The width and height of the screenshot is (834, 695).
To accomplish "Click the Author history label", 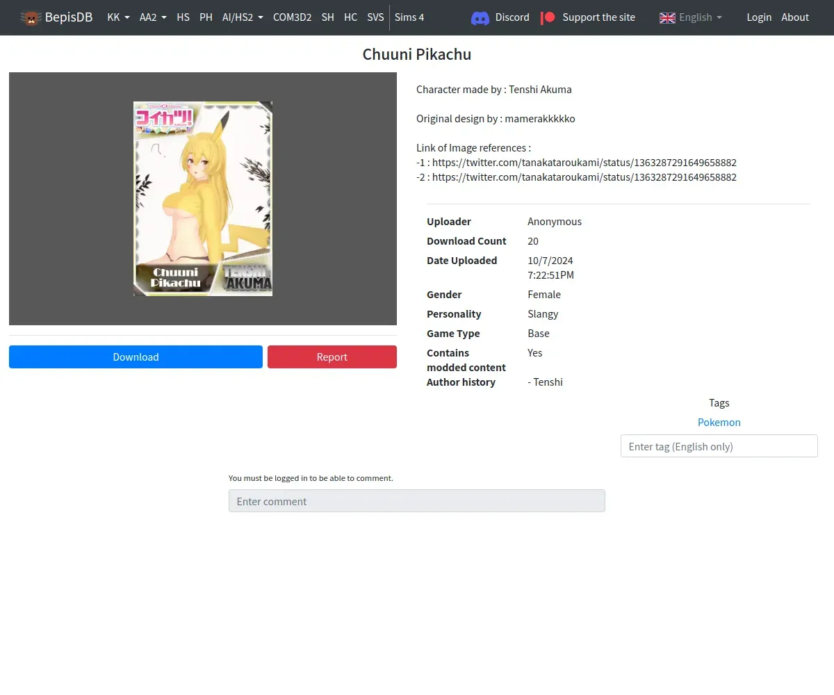I will click(461, 382).
